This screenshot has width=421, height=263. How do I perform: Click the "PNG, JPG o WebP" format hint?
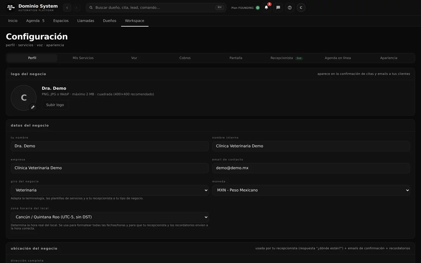click(x=98, y=94)
